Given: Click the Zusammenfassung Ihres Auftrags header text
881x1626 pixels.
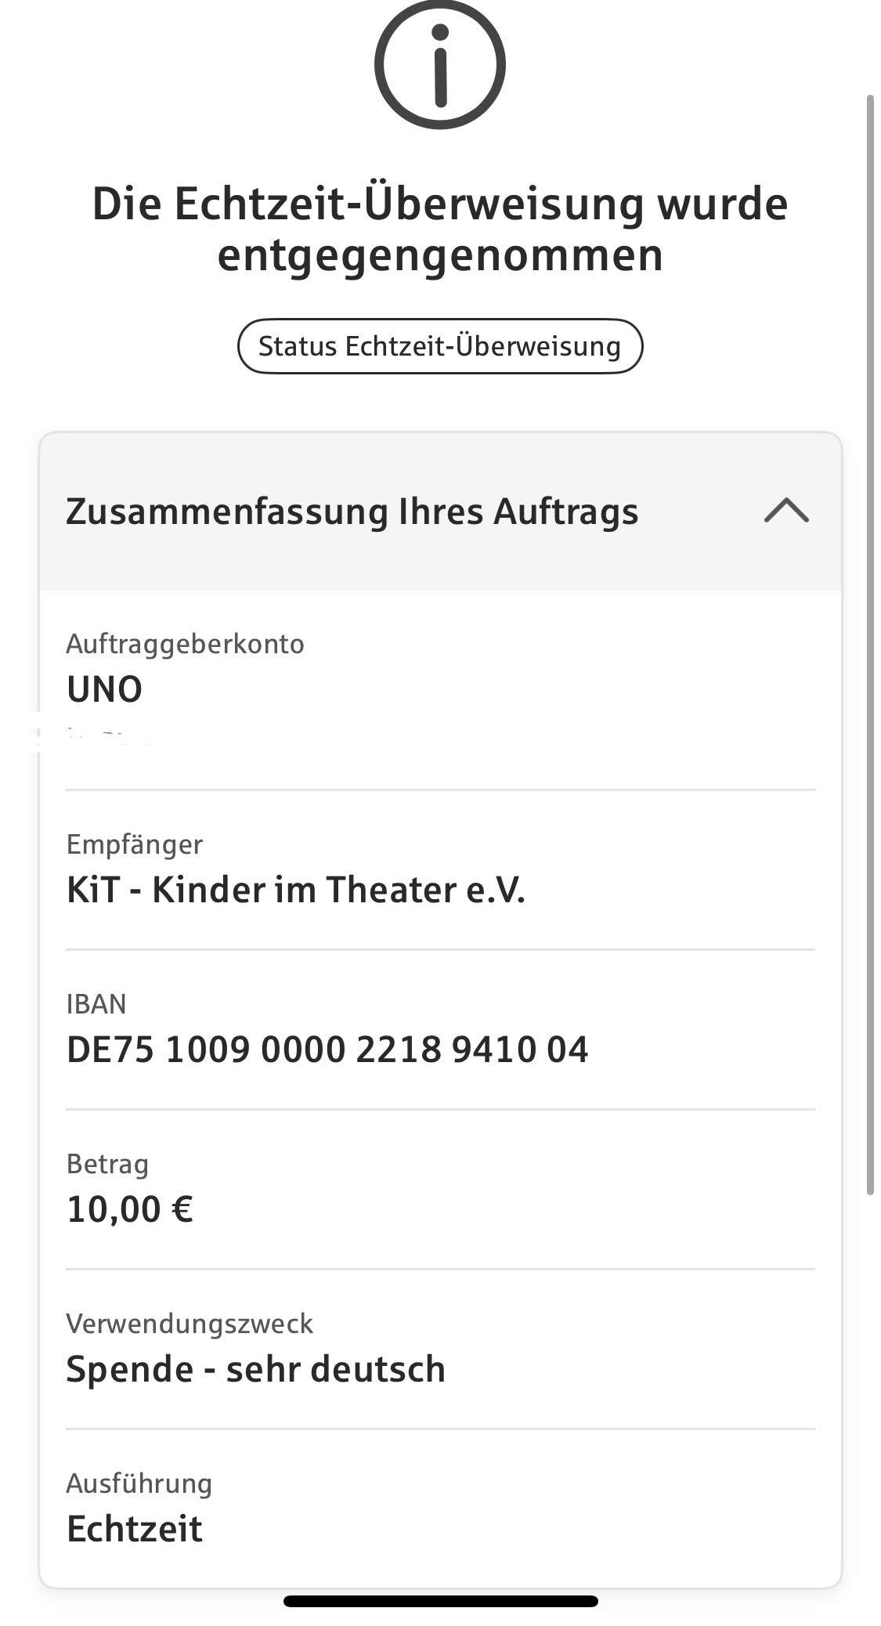Looking at the screenshot, I should coord(352,511).
